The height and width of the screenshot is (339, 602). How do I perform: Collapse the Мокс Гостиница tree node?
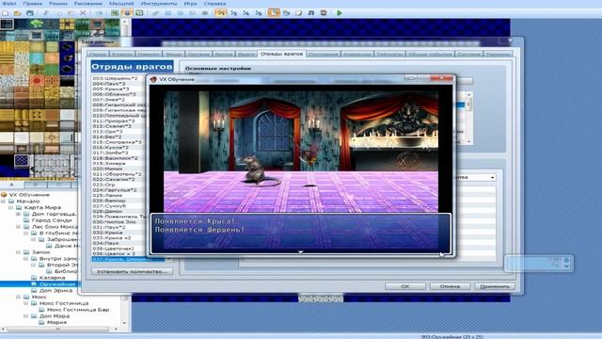click(x=26, y=303)
